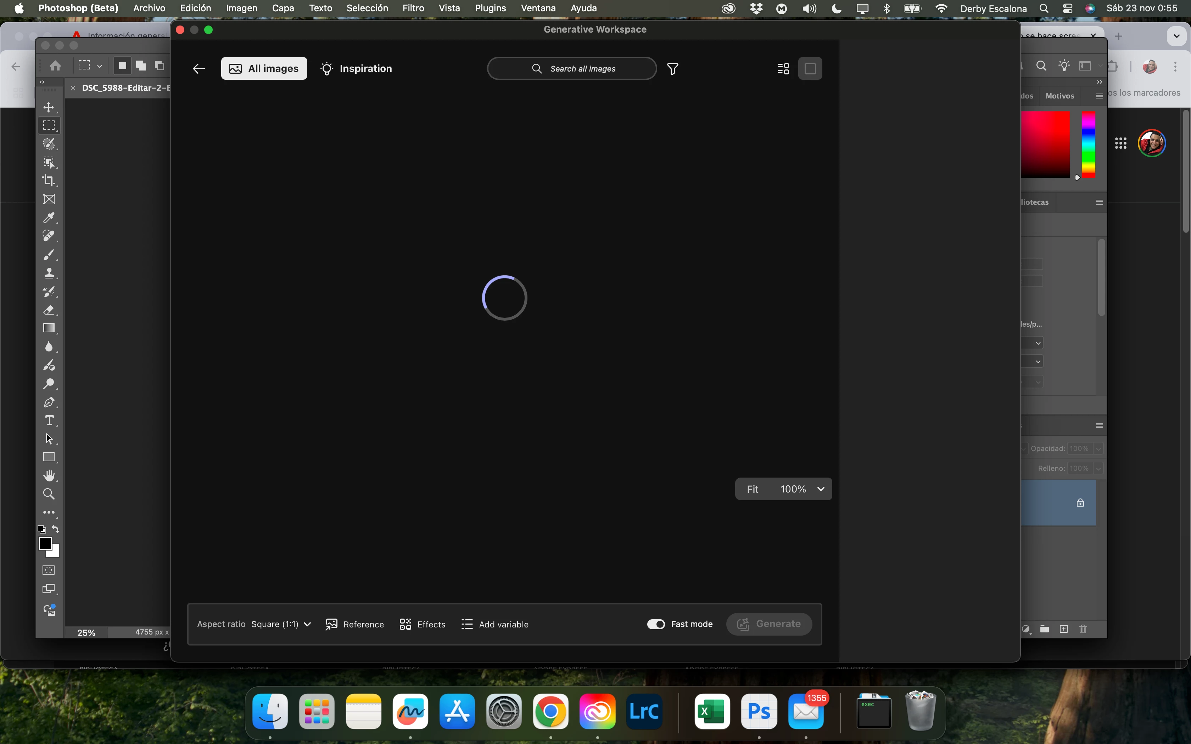Image resolution: width=1191 pixels, height=744 pixels.
Task: Switch to the Inspiration tab
Action: (356, 69)
